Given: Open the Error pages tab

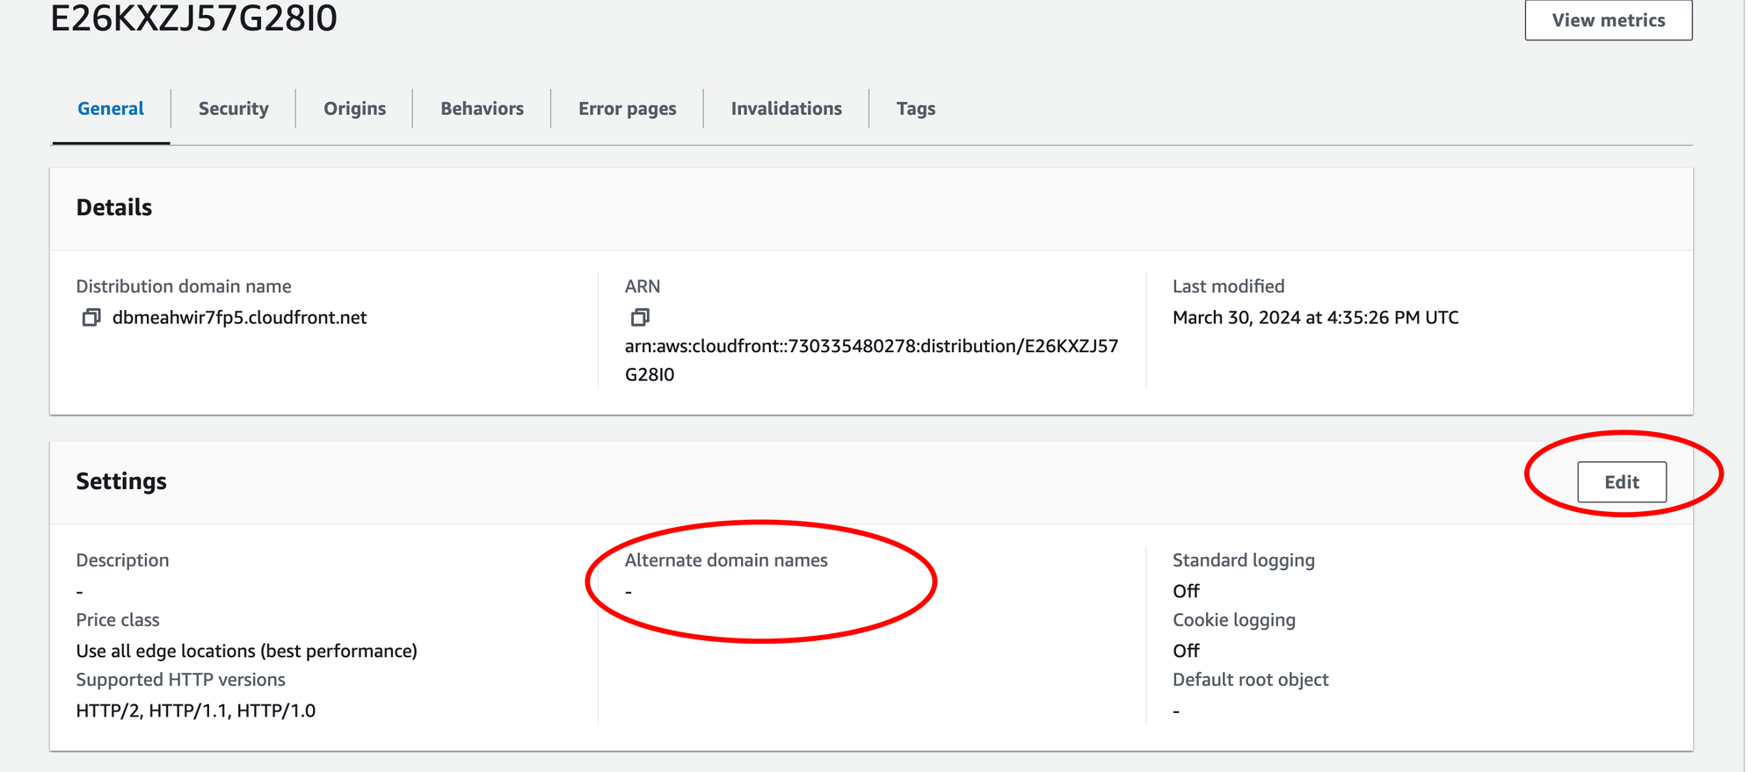Looking at the screenshot, I should [x=627, y=109].
